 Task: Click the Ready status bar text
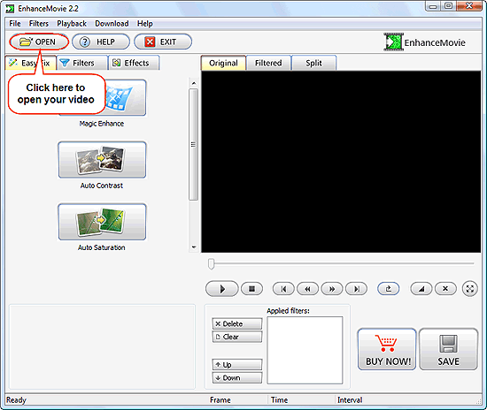17,400
